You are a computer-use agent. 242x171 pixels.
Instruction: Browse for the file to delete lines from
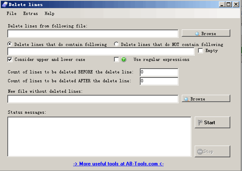[x=206, y=33]
